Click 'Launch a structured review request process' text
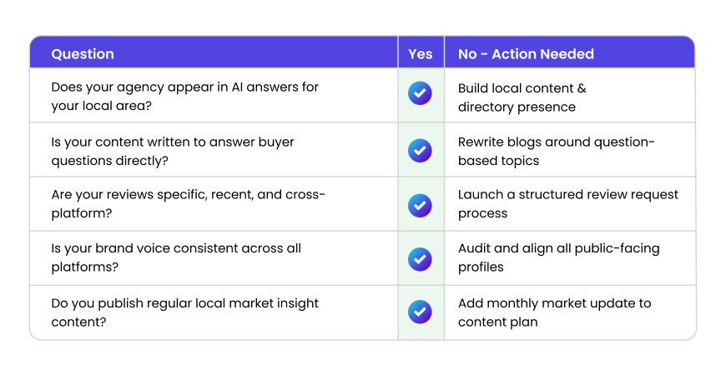This screenshot has height=375, width=726. [x=567, y=203]
